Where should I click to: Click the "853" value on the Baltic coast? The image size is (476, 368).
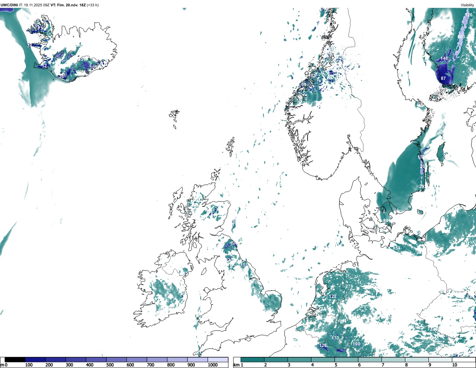[396, 248]
